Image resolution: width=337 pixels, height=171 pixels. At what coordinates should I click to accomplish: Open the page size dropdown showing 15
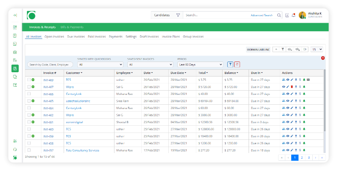tap(316, 50)
